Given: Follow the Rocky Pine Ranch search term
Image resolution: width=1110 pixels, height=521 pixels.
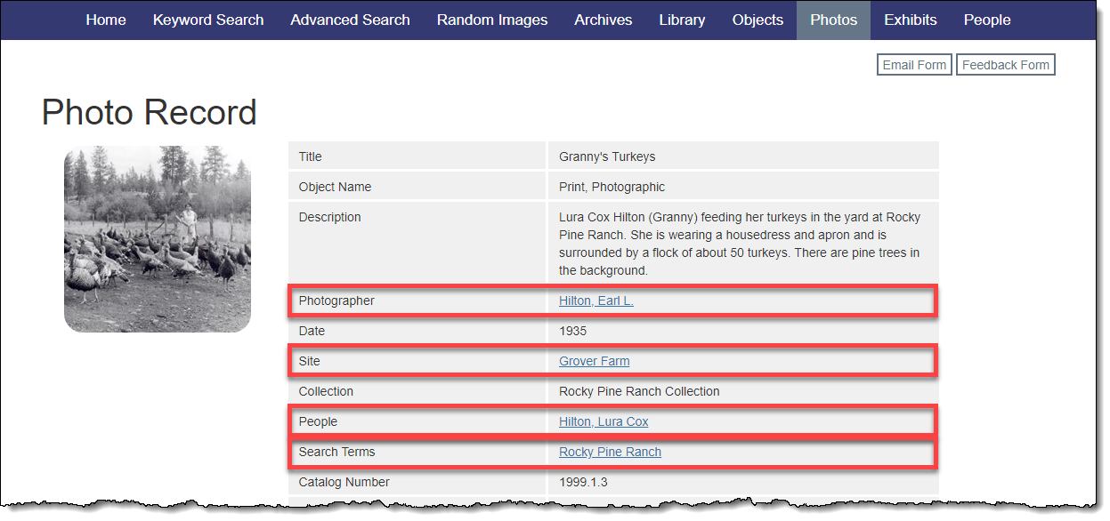Looking at the screenshot, I should click(610, 452).
